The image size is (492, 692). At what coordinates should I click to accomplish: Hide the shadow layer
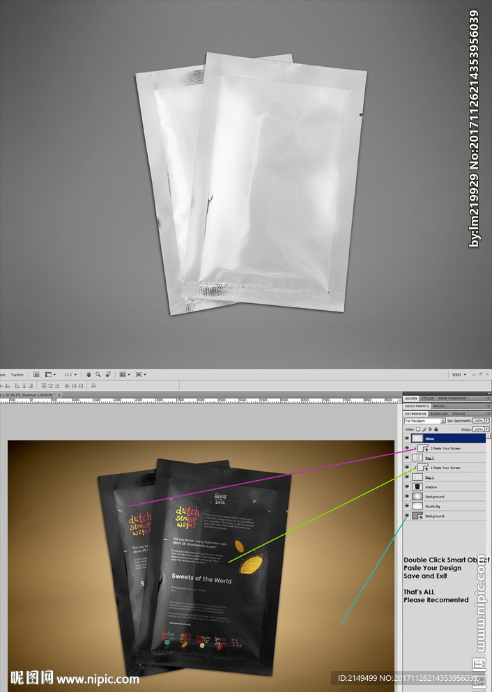tap(407, 487)
